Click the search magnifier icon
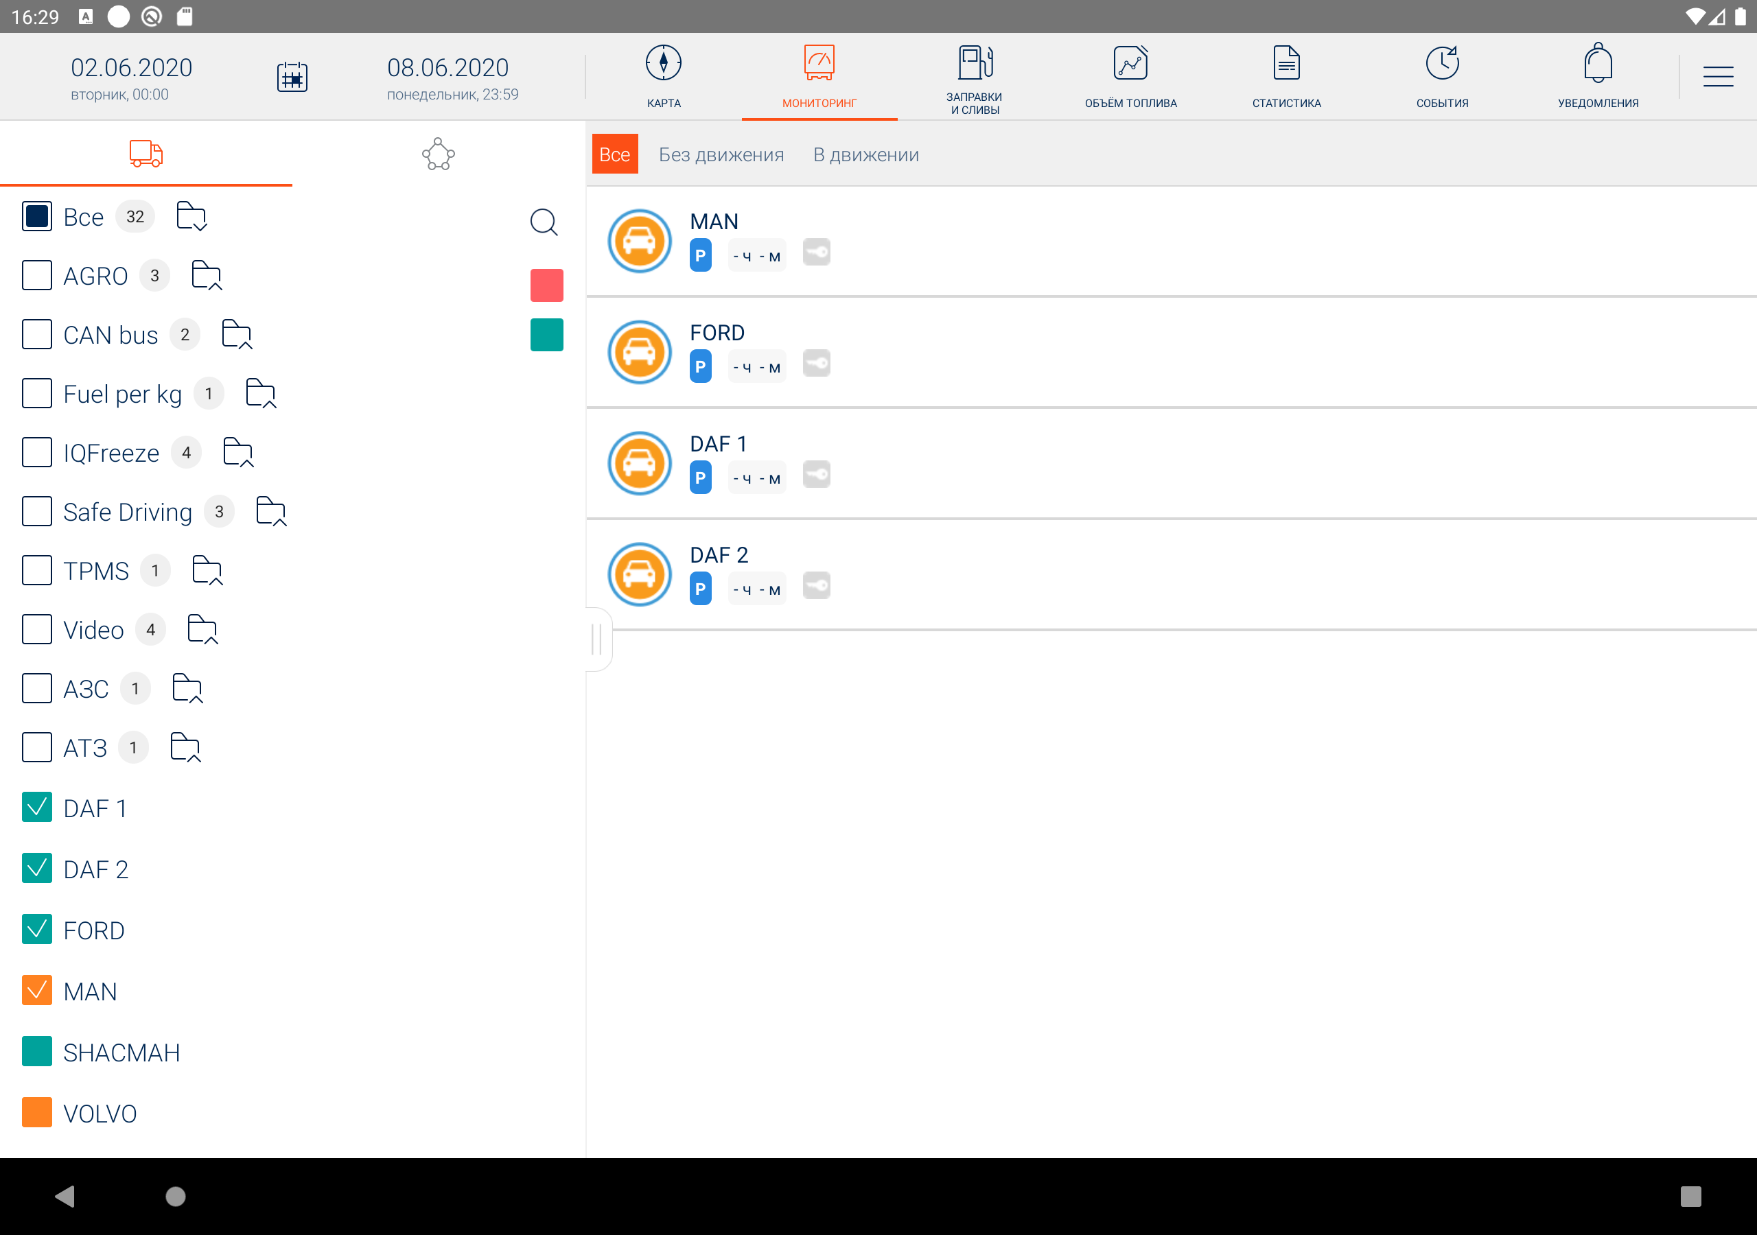The height and width of the screenshot is (1235, 1757). 544,222
